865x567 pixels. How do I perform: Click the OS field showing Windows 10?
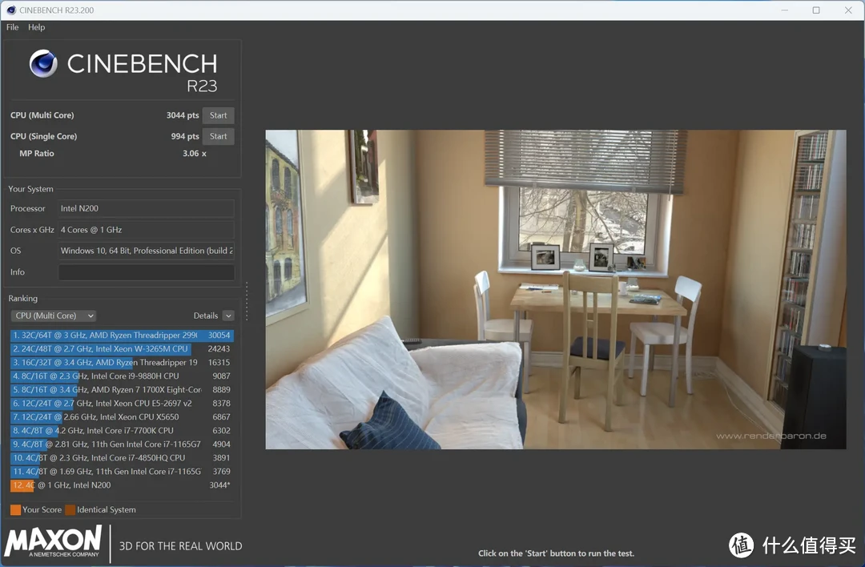147,251
